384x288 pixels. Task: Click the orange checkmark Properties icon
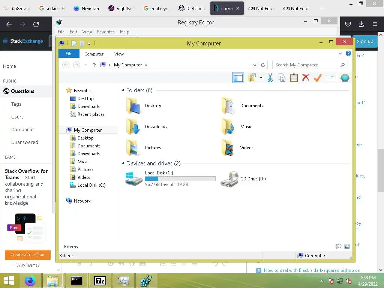coord(318,78)
